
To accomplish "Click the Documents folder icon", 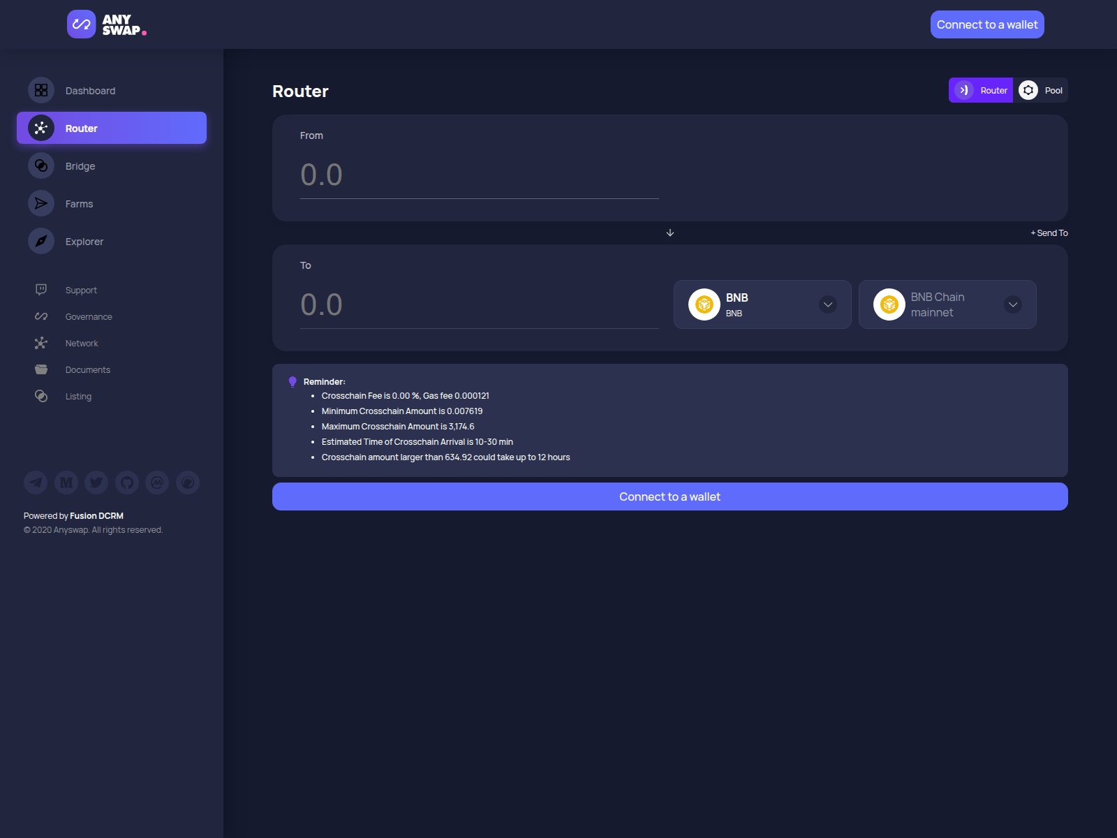I will (x=41, y=369).
